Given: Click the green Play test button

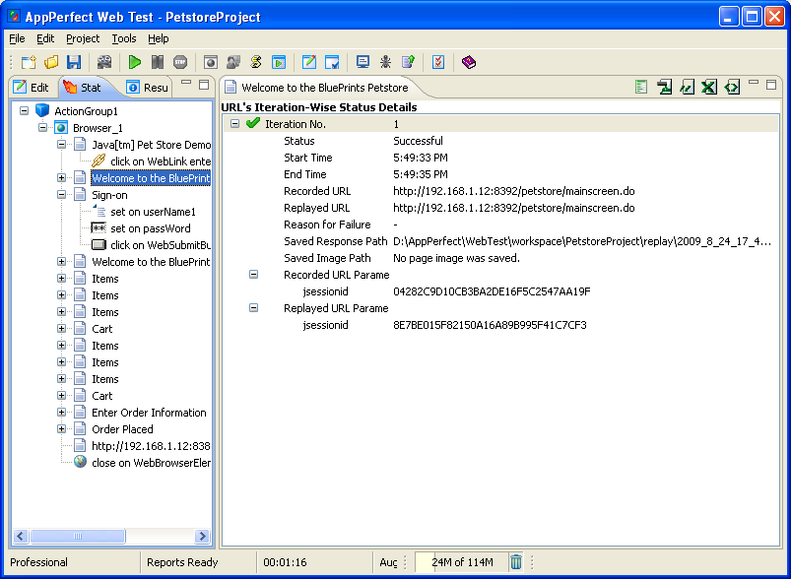Looking at the screenshot, I should [135, 62].
